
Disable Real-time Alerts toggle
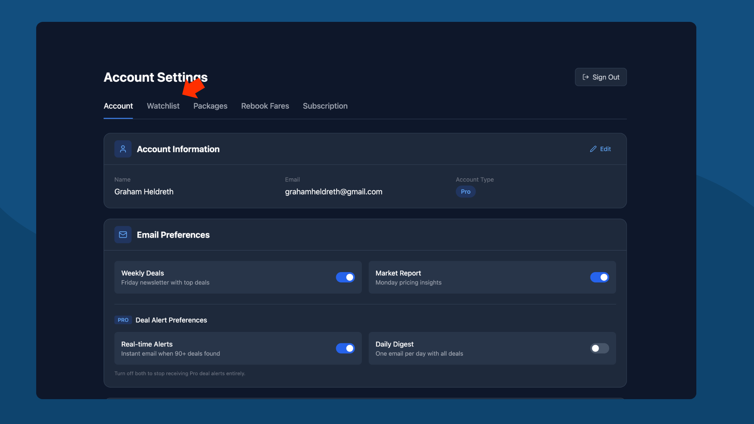pos(345,348)
